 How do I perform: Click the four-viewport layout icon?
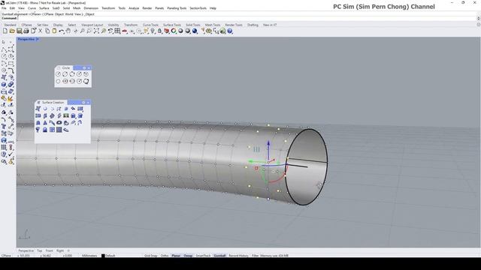click(117, 31)
